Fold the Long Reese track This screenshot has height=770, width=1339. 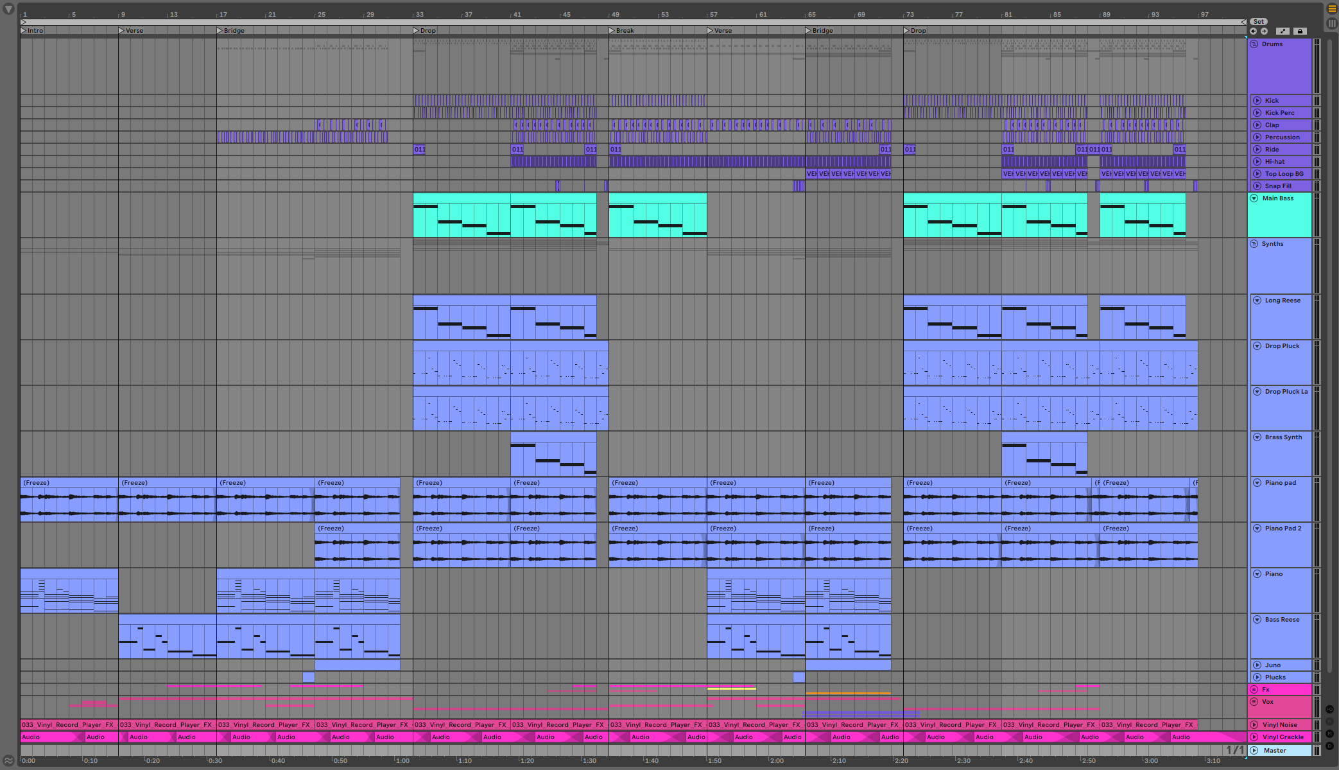pyautogui.click(x=1257, y=301)
